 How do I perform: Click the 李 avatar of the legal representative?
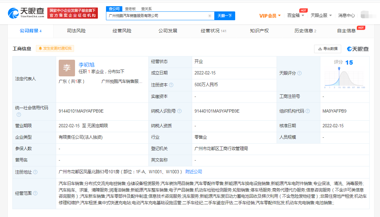67,68
